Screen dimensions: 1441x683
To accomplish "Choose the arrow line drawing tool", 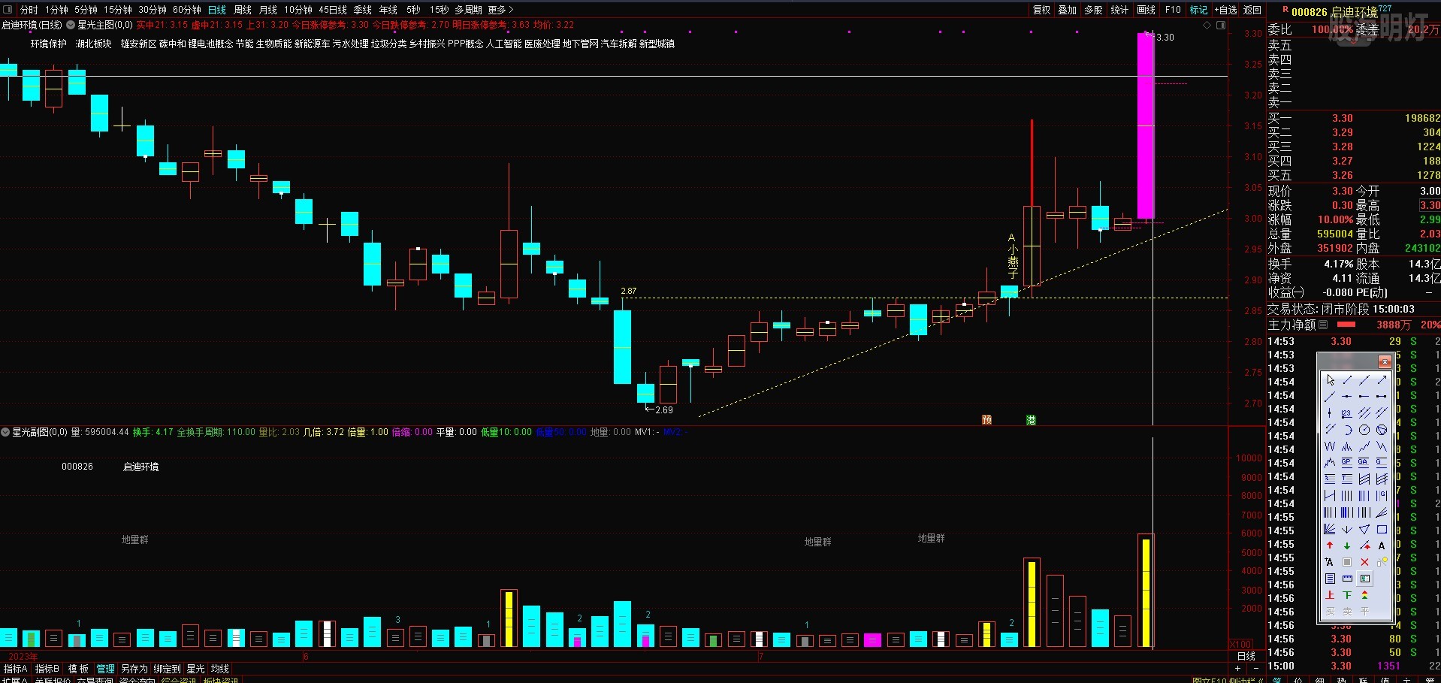I will 1382,380.
